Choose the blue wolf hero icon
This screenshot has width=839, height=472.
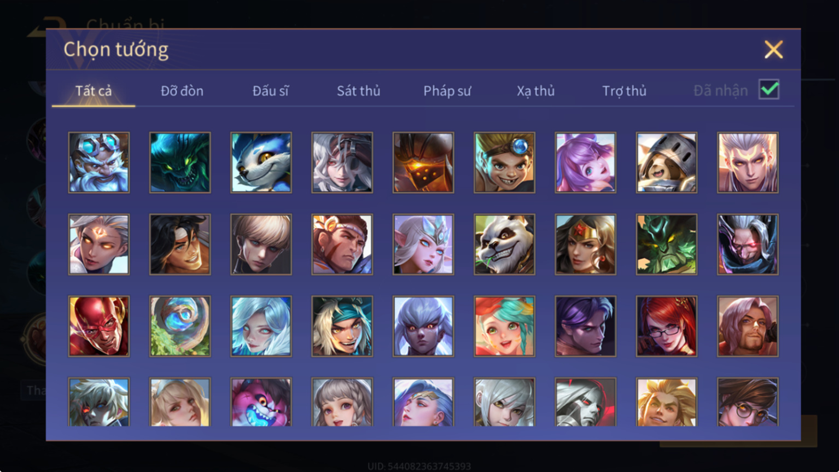261,162
